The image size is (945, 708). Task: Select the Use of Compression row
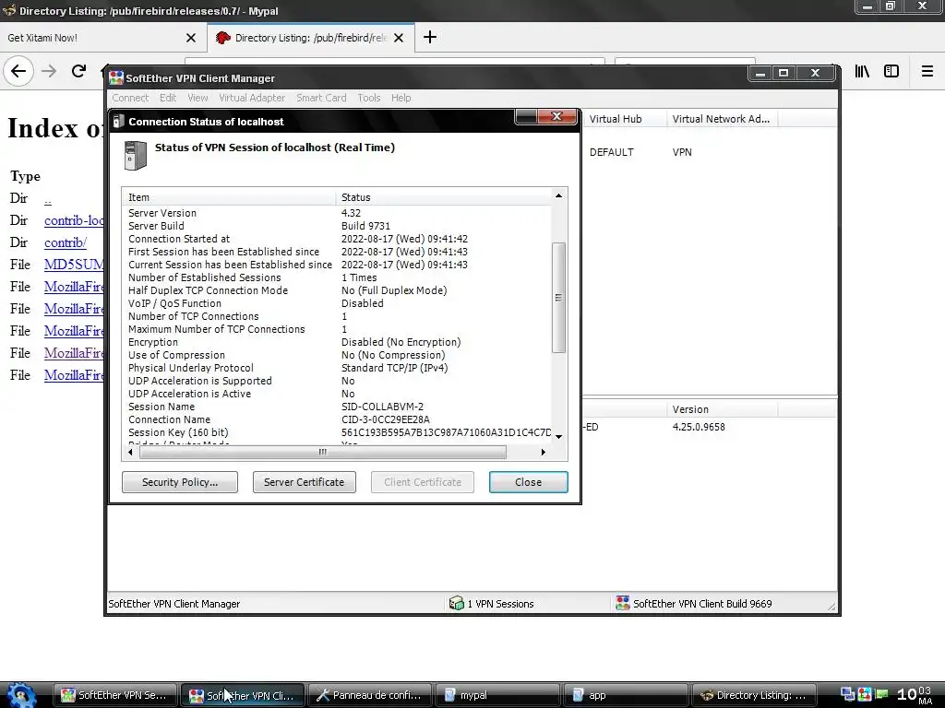336,355
